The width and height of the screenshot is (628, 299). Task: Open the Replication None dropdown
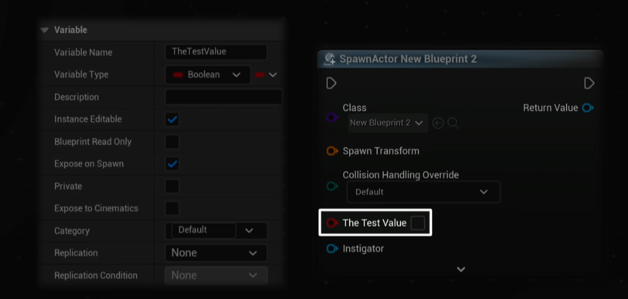(x=215, y=253)
